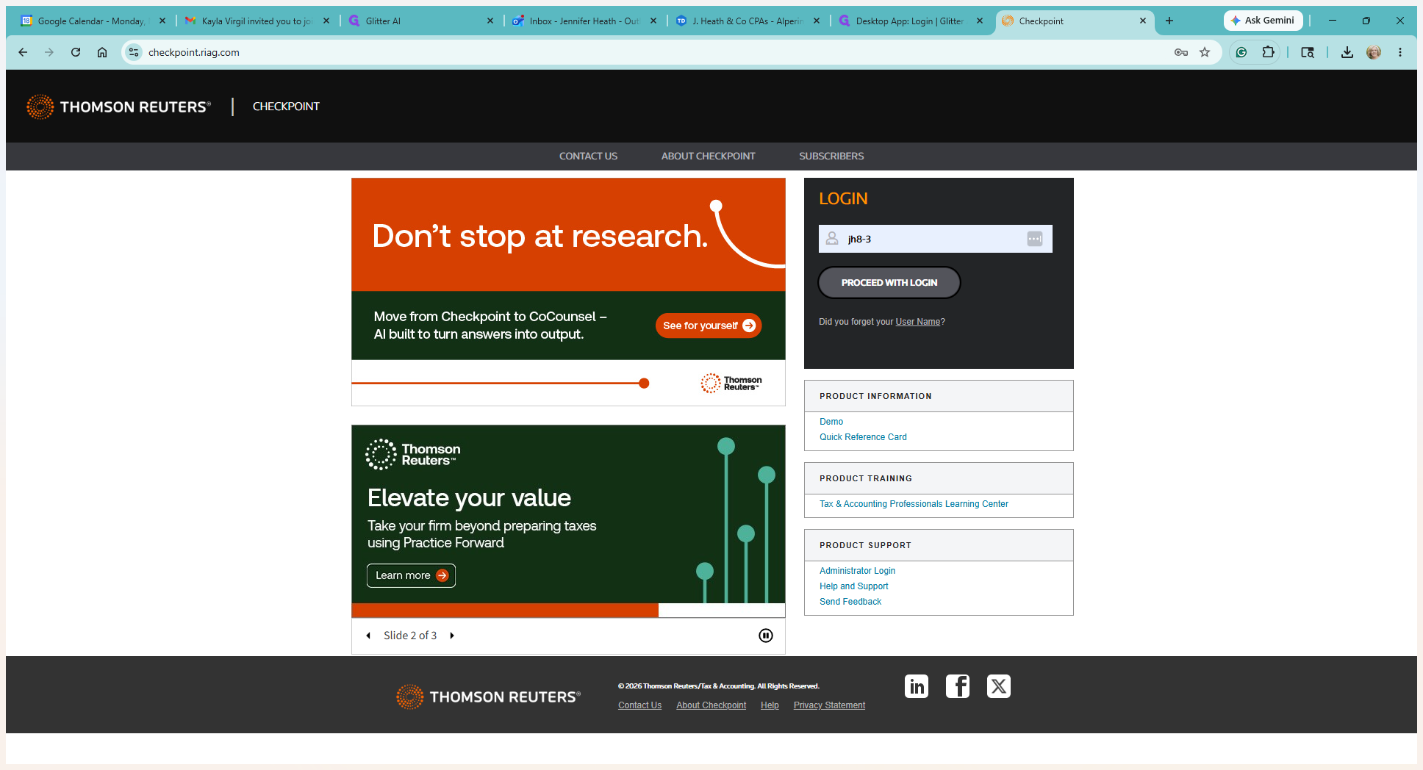Click the address bar URL

[194, 52]
